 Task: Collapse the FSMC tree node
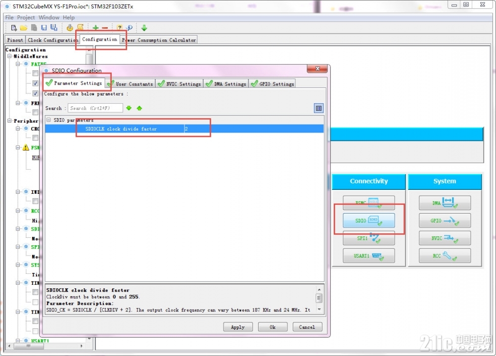[x=18, y=147]
